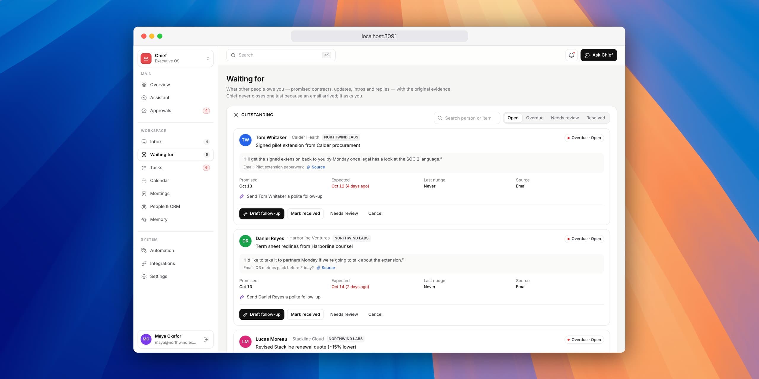The image size is (759, 379).
Task: Switch to the Overdue filter tab
Action: click(x=535, y=118)
